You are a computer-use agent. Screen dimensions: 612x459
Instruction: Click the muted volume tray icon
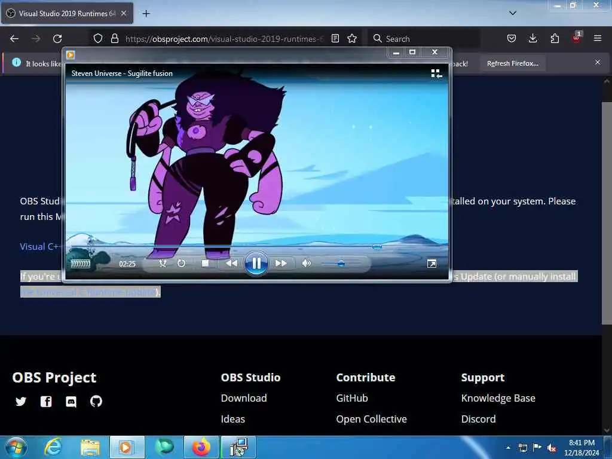[552, 448]
